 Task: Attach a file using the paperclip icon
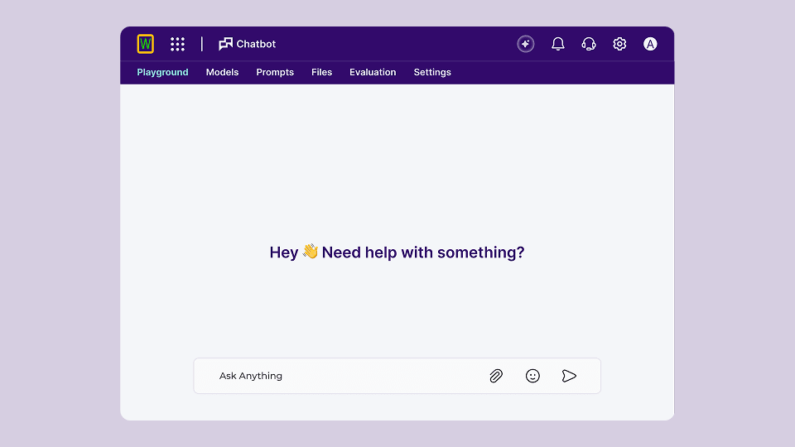click(496, 376)
